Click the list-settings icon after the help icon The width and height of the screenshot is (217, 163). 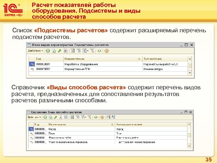(x=108, y=117)
